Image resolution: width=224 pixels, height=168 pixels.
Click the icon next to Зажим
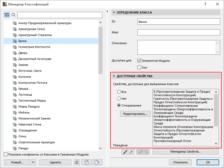(15, 65)
